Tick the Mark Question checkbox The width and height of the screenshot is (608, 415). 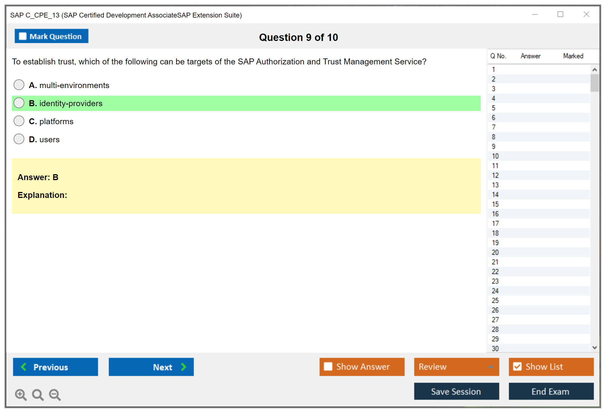click(x=23, y=36)
